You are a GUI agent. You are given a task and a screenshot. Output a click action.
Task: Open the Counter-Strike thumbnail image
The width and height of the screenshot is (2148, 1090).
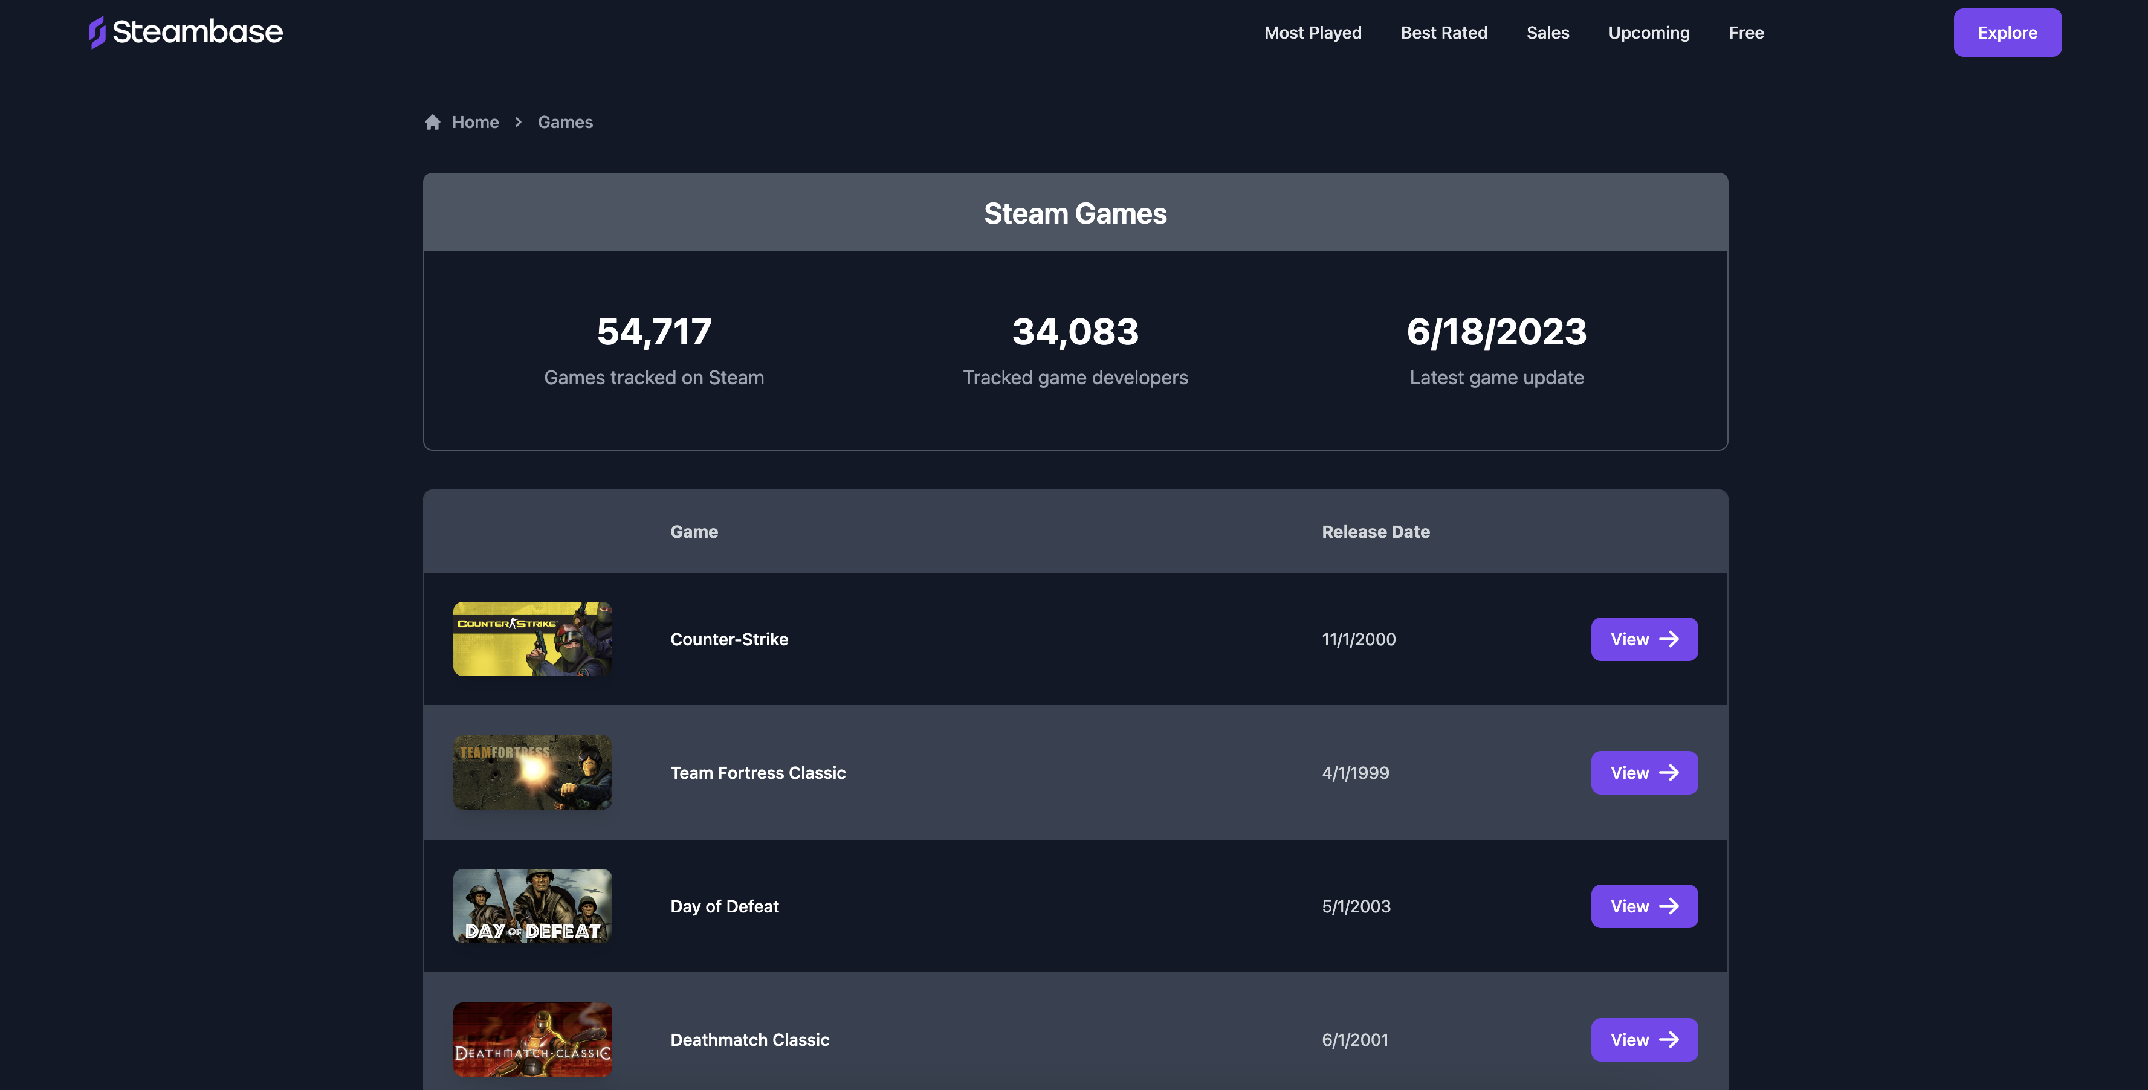point(532,639)
